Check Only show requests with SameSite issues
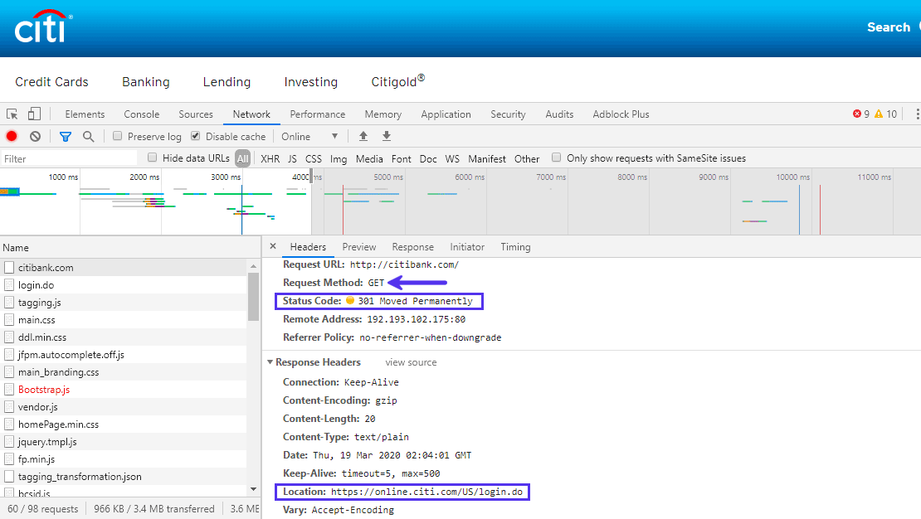This screenshot has width=921, height=519. click(x=556, y=158)
